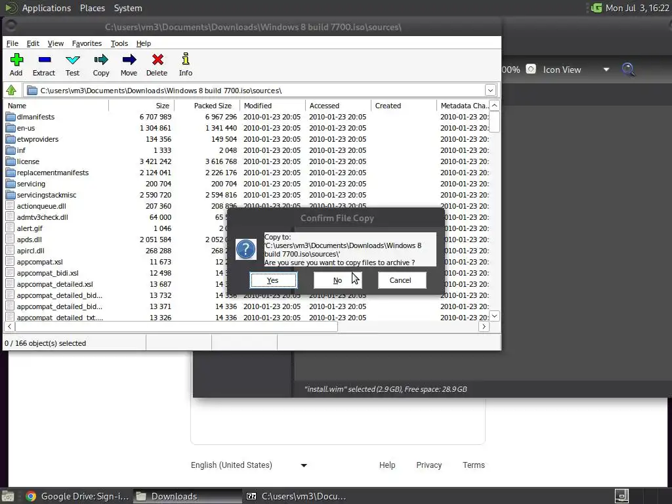Viewport: 672px width, 504px height.
Task: Click the Copy toolbar icon
Action: click(101, 60)
